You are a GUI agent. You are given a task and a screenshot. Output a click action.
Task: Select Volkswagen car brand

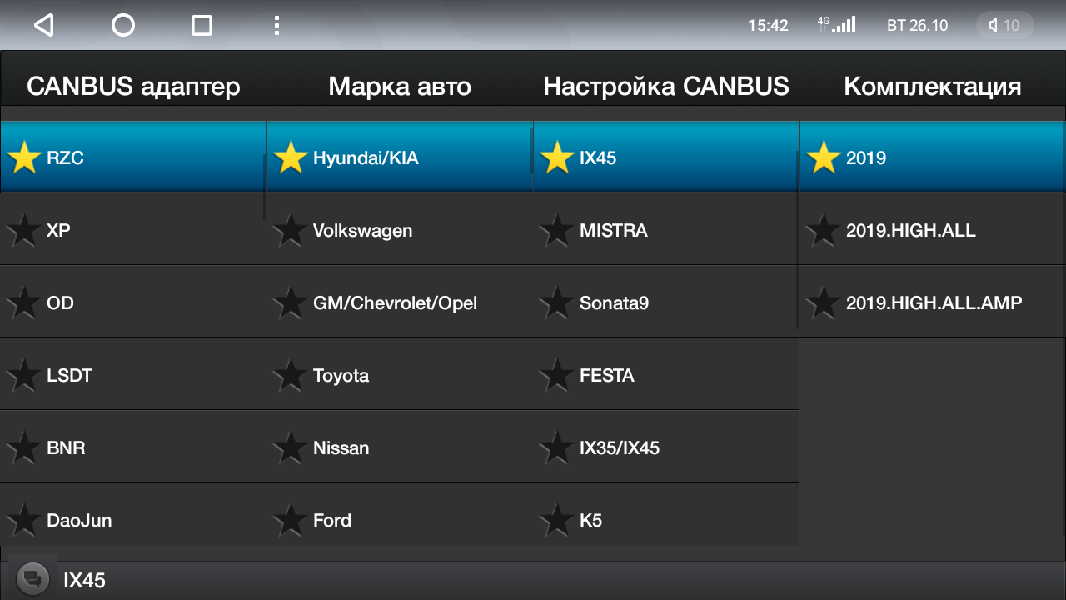point(400,230)
